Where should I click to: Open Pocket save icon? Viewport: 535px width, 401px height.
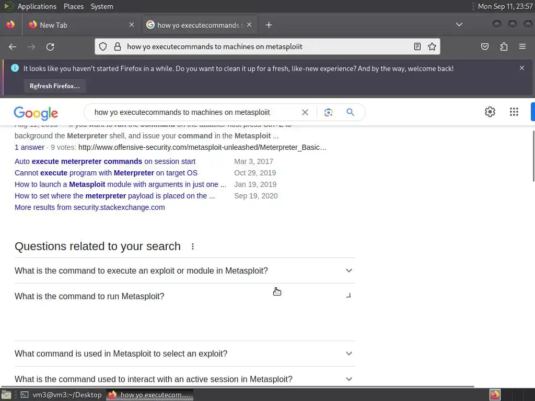[x=484, y=46]
